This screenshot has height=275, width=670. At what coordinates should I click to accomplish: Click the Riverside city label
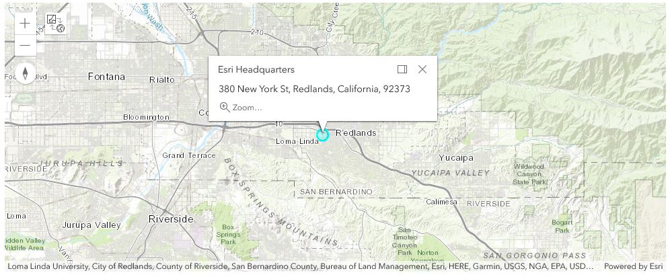tap(171, 219)
